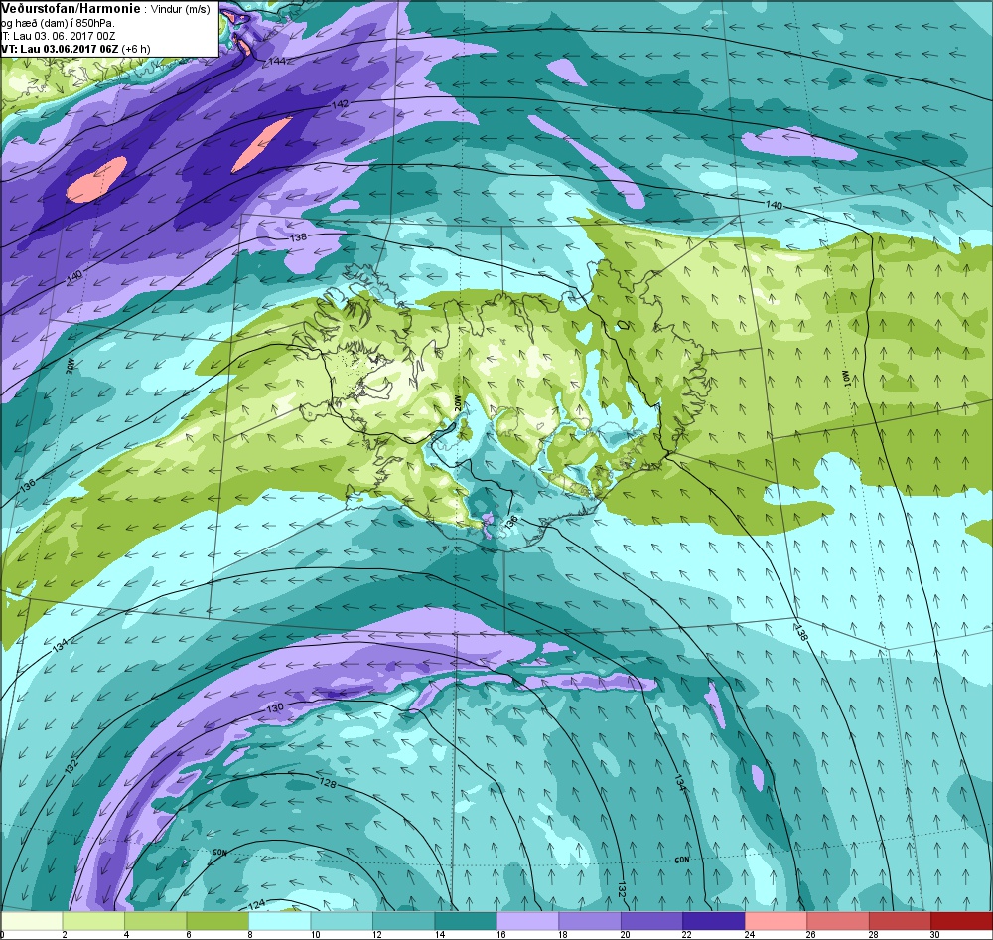The image size is (993, 940).
Task: Select the dark red above-30 m/s legend swatch
Action: click(x=962, y=921)
